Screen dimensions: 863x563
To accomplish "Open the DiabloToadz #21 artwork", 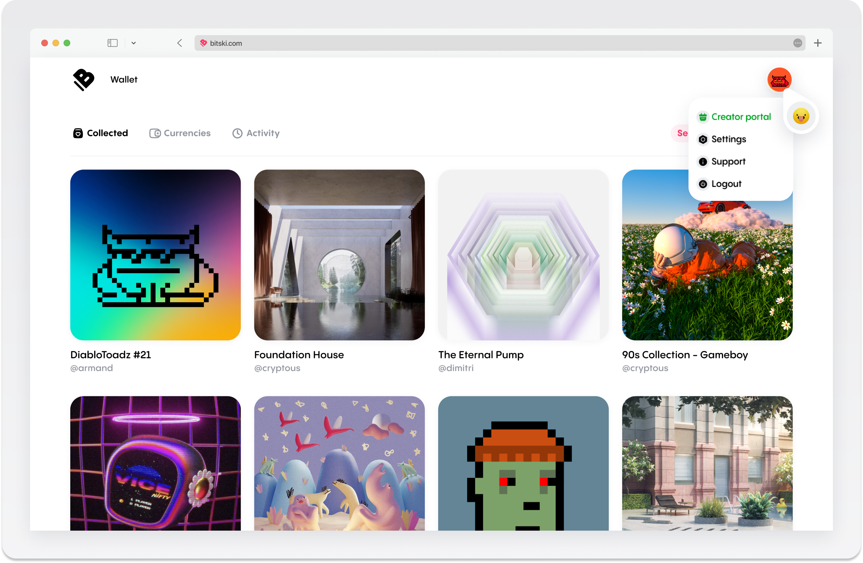I will (155, 255).
